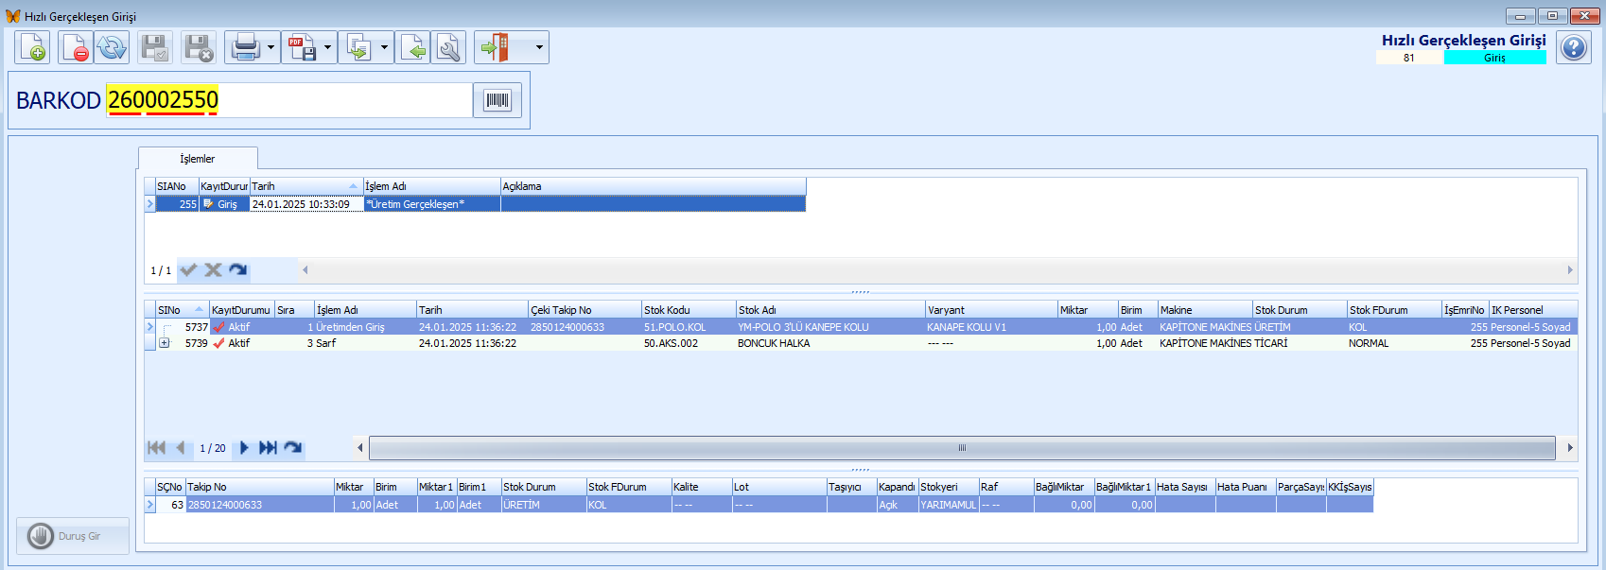Click the delete record document-minus icon

[x=75, y=47]
